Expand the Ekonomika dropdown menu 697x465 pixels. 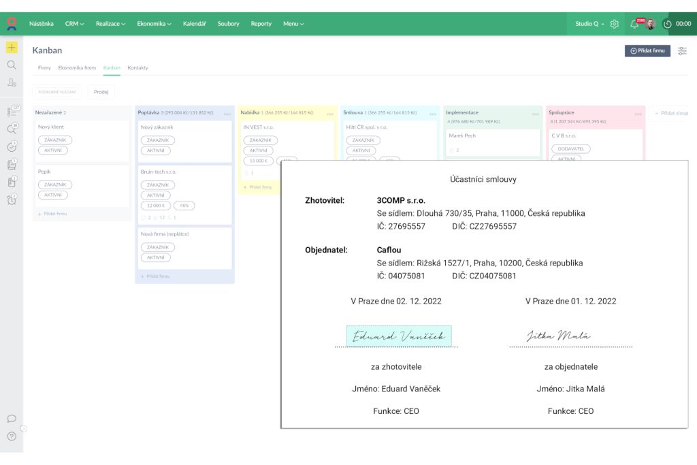pos(154,24)
